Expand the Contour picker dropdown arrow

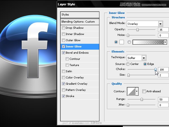[x=137, y=91]
